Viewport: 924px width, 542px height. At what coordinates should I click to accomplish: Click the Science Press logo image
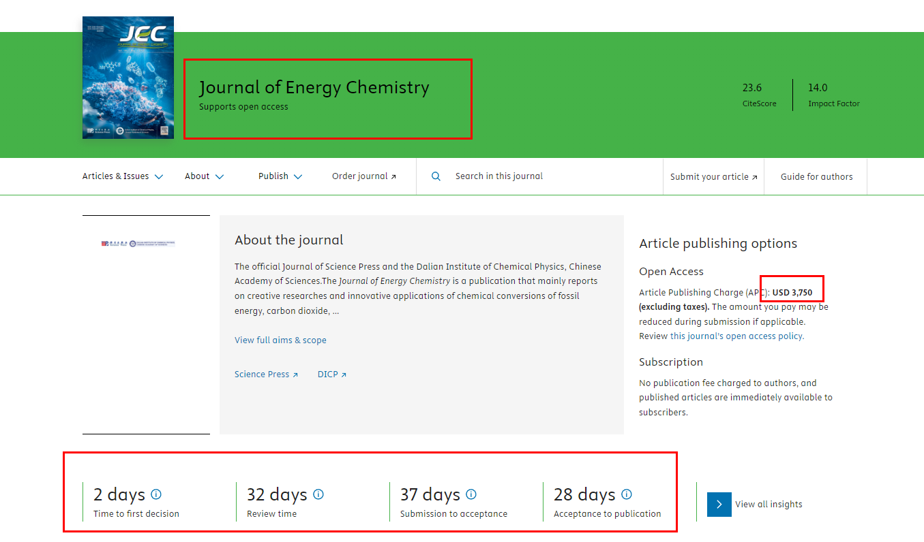click(138, 243)
